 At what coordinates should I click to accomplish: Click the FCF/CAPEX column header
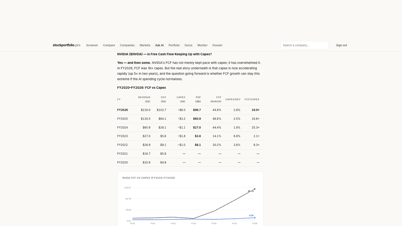[x=252, y=99]
